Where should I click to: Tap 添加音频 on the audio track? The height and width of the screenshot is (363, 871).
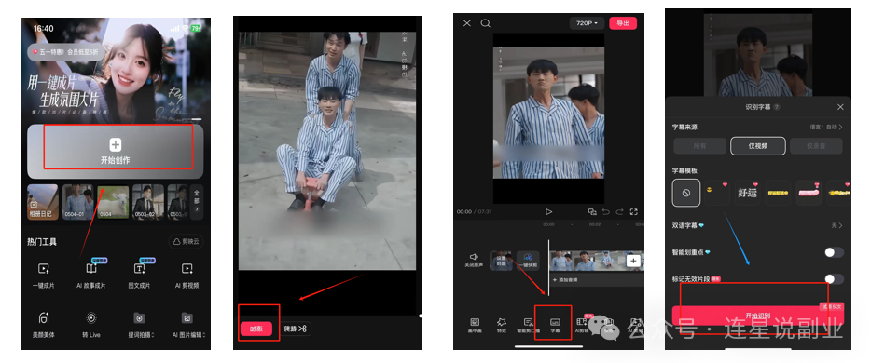click(x=565, y=280)
